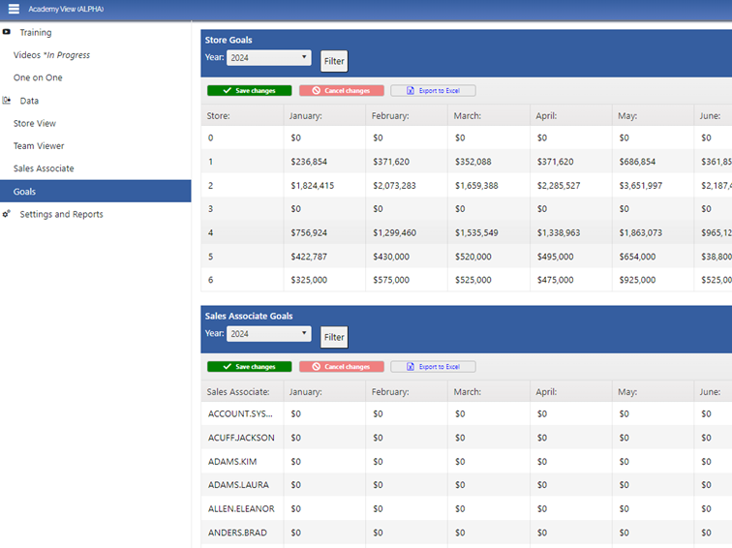The height and width of the screenshot is (548, 732).
Task: Open Store Goals year dropdown
Action: tap(269, 58)
